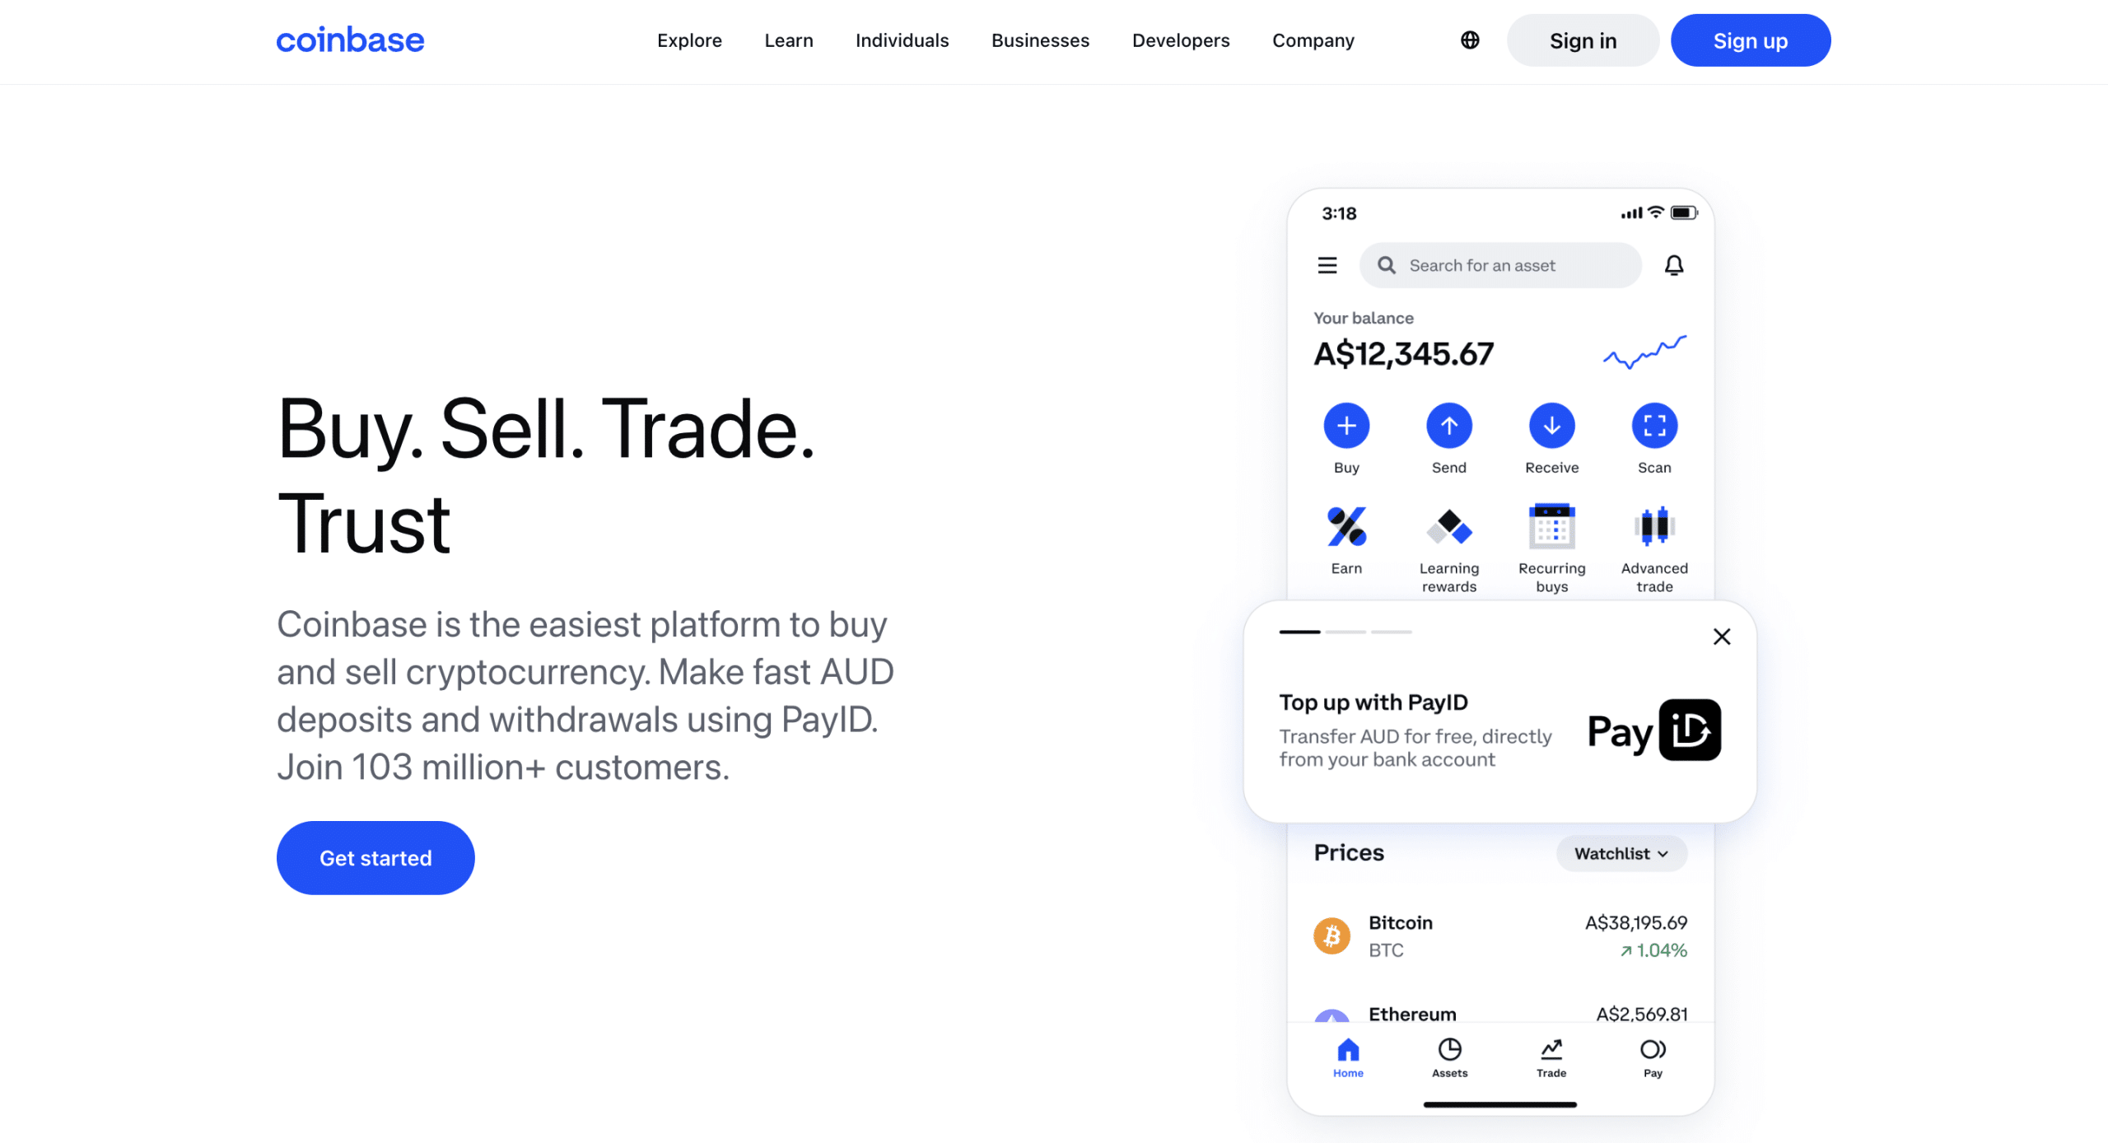Click the Sign up button
Viewport: 2108px width, 1143px height.
click(1751, 41)
